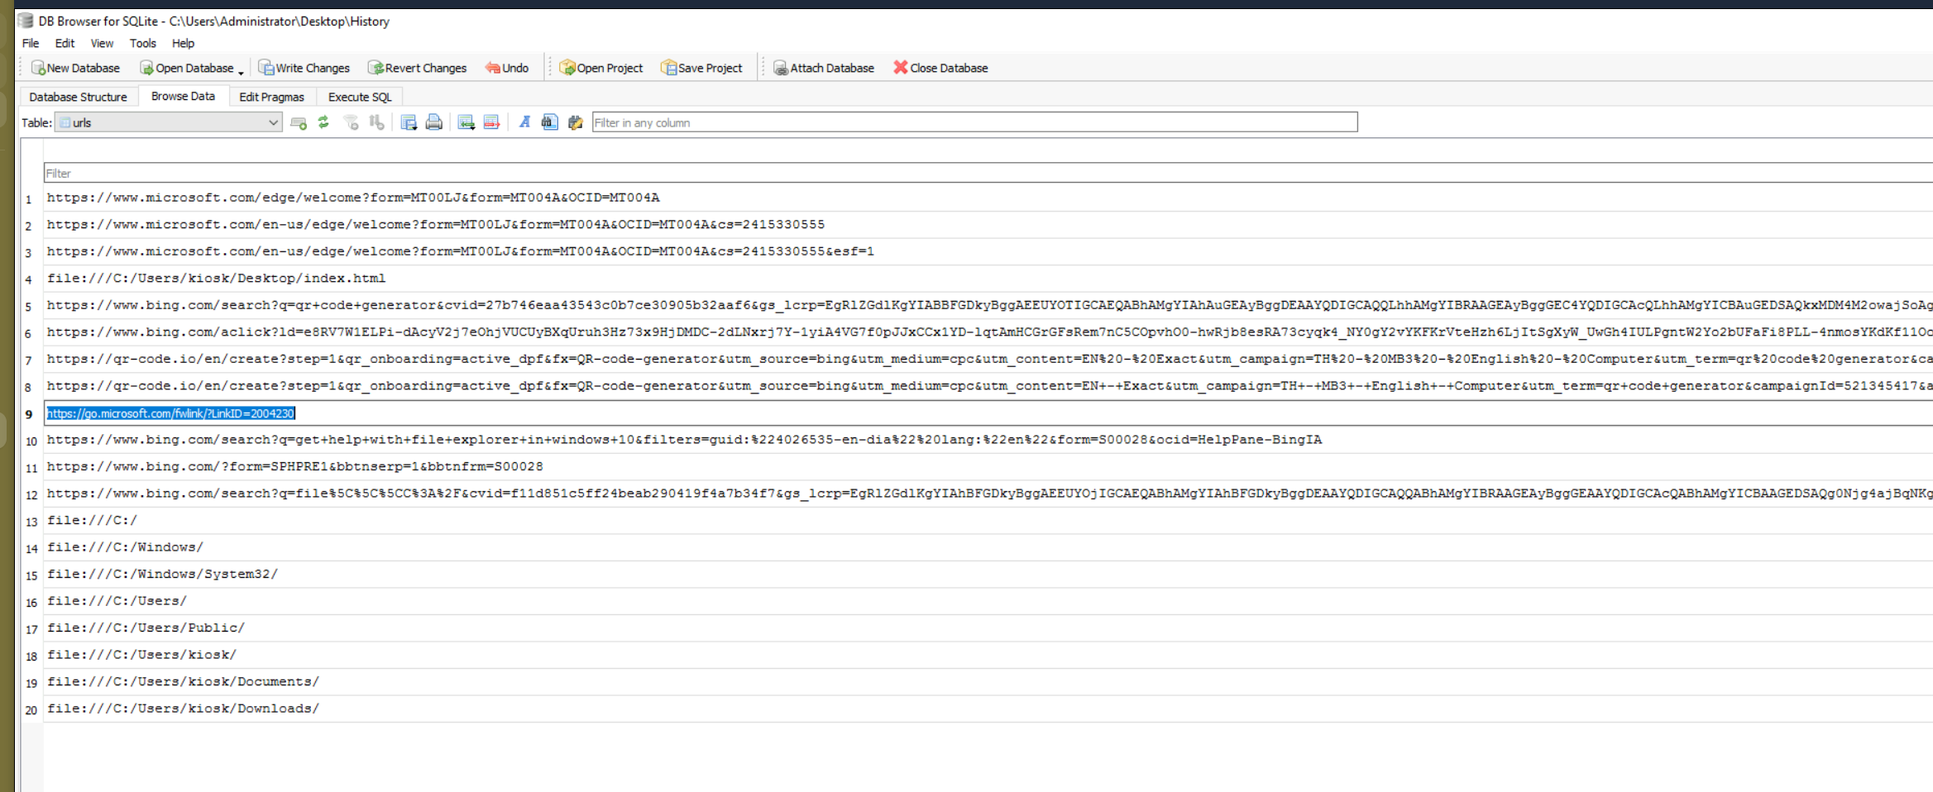Screen dimensions: 1933x792
Task: Click row header number 12
Action: click(31, 495)
